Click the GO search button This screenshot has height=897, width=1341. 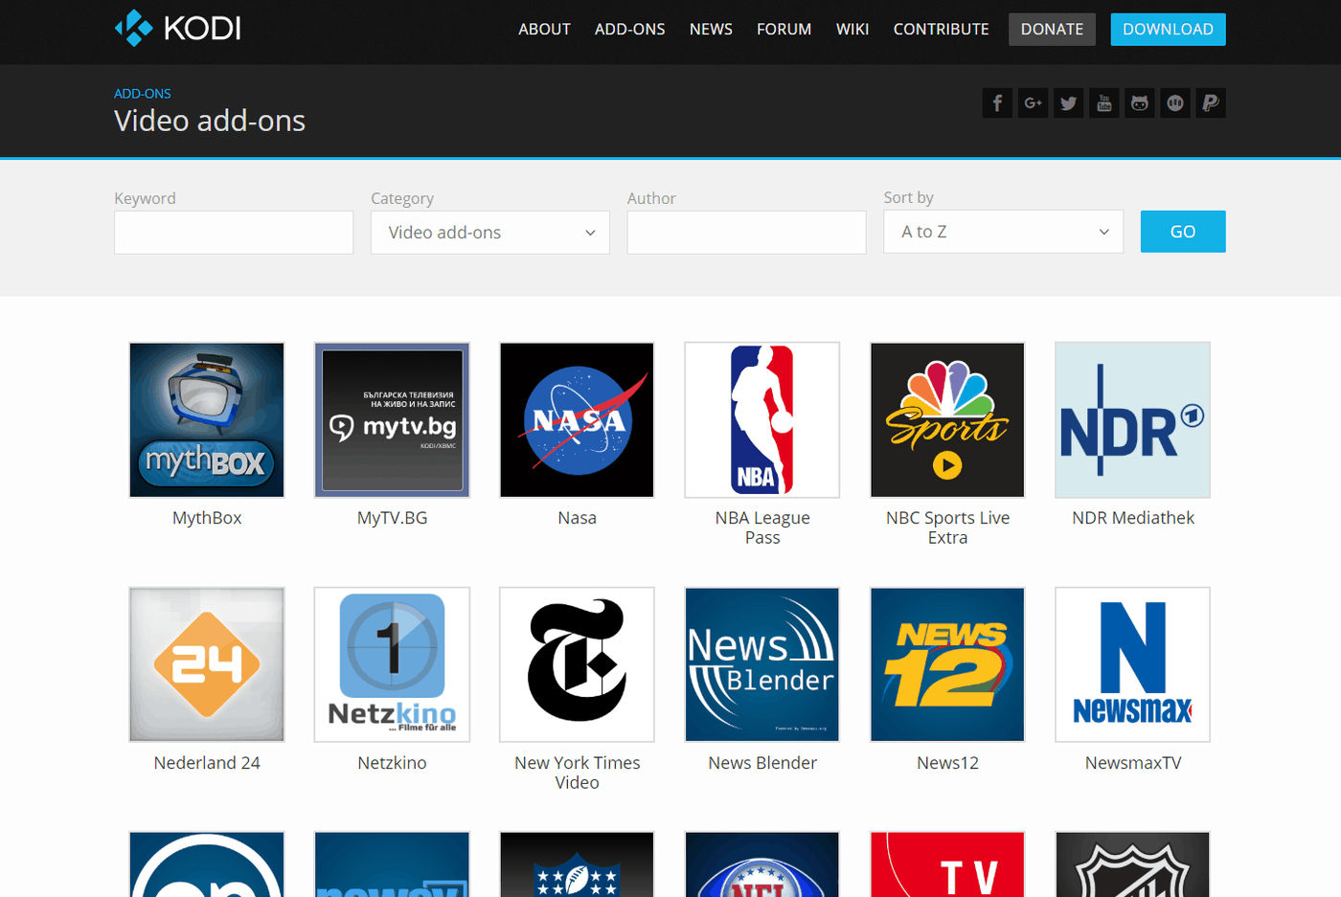pos(1183,232)
